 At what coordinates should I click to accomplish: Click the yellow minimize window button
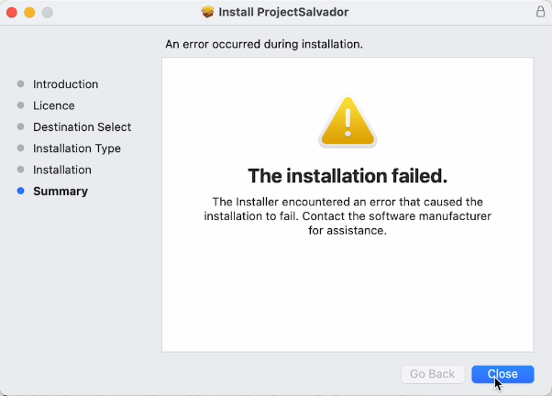point(29,12)
